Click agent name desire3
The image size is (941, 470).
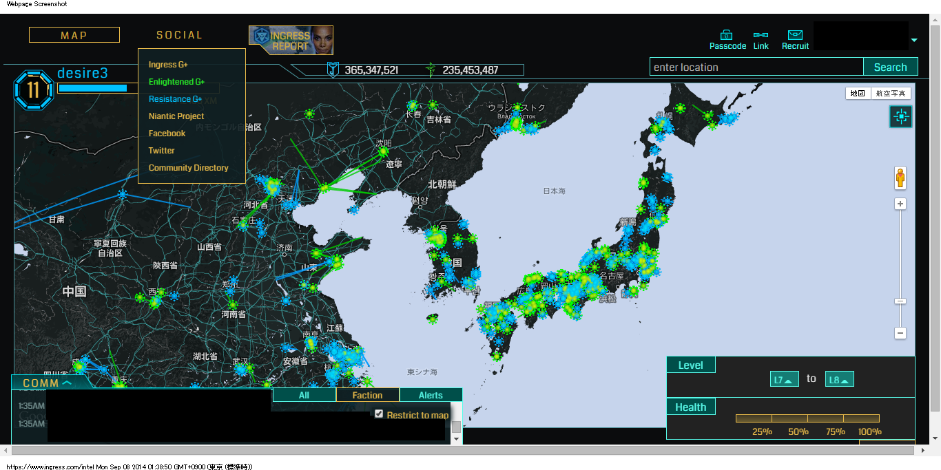click(83, 73)
